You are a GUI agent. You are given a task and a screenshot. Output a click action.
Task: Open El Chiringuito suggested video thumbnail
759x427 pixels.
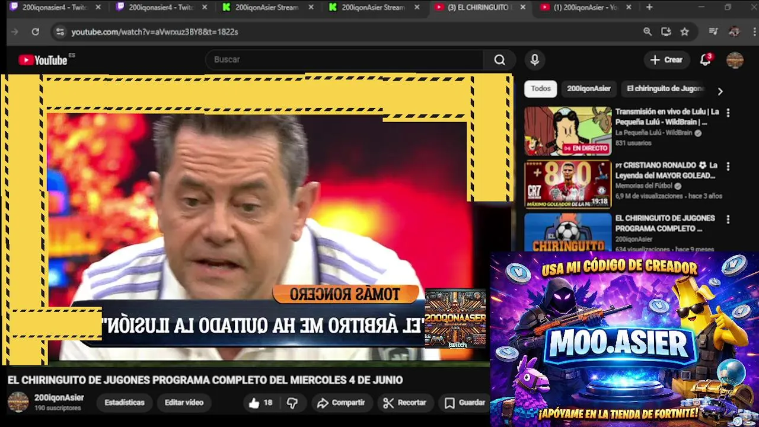click(567, 232)
